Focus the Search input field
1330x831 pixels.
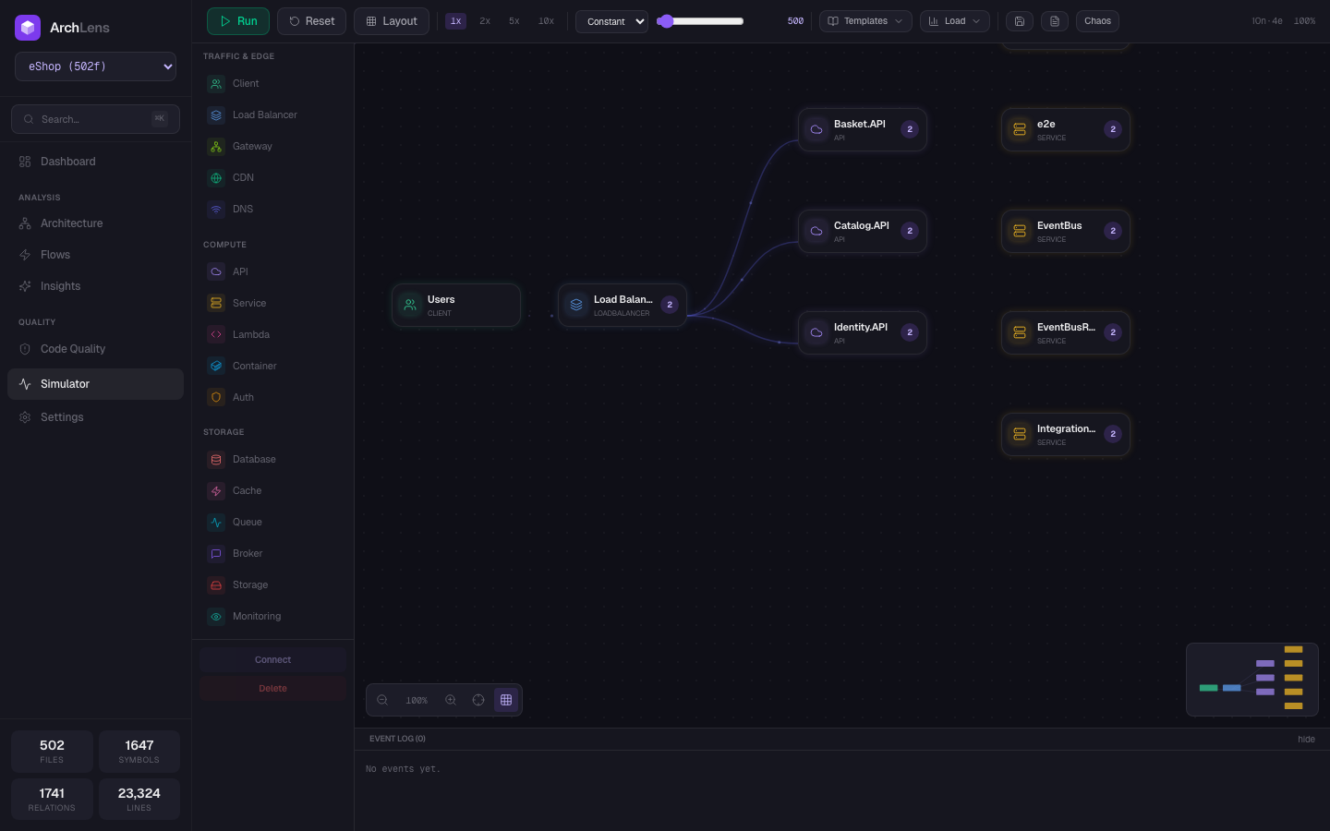pyautogui.click(x=96, y=119)
